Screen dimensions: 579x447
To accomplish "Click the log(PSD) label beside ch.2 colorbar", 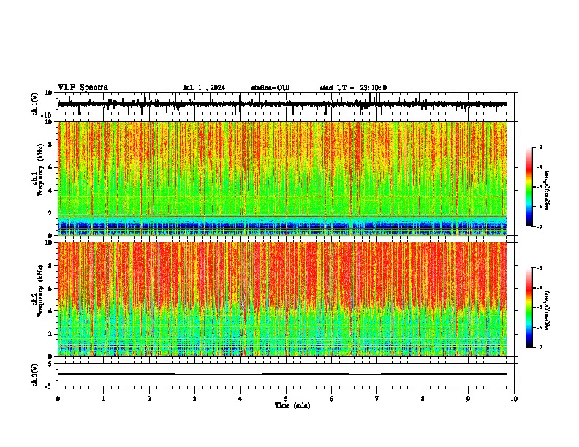I will (x=548, y=310).
